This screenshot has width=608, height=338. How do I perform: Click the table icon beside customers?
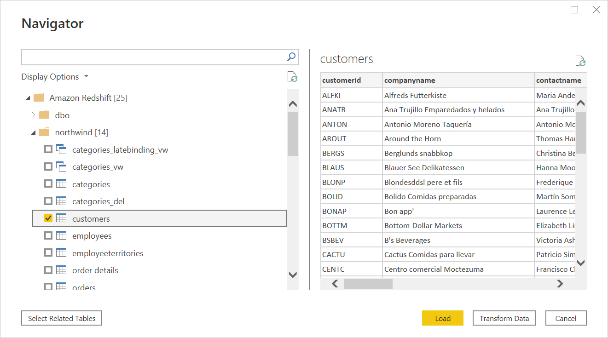point(61,218)
